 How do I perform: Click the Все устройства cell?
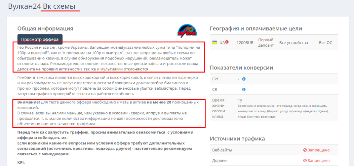point(293,43)
